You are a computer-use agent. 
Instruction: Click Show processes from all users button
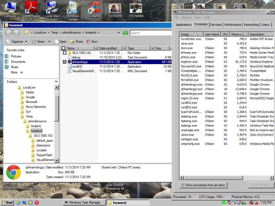(203, 185)
